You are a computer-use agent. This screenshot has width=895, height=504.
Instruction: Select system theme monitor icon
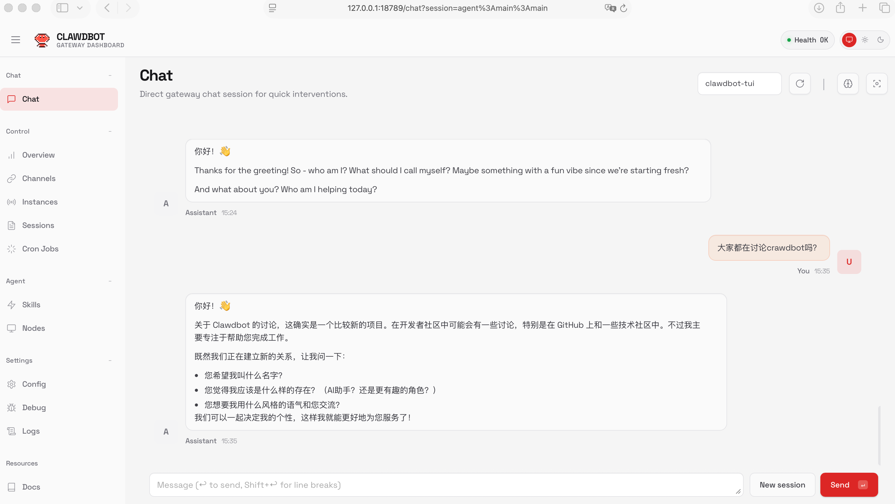pos(849,40)
